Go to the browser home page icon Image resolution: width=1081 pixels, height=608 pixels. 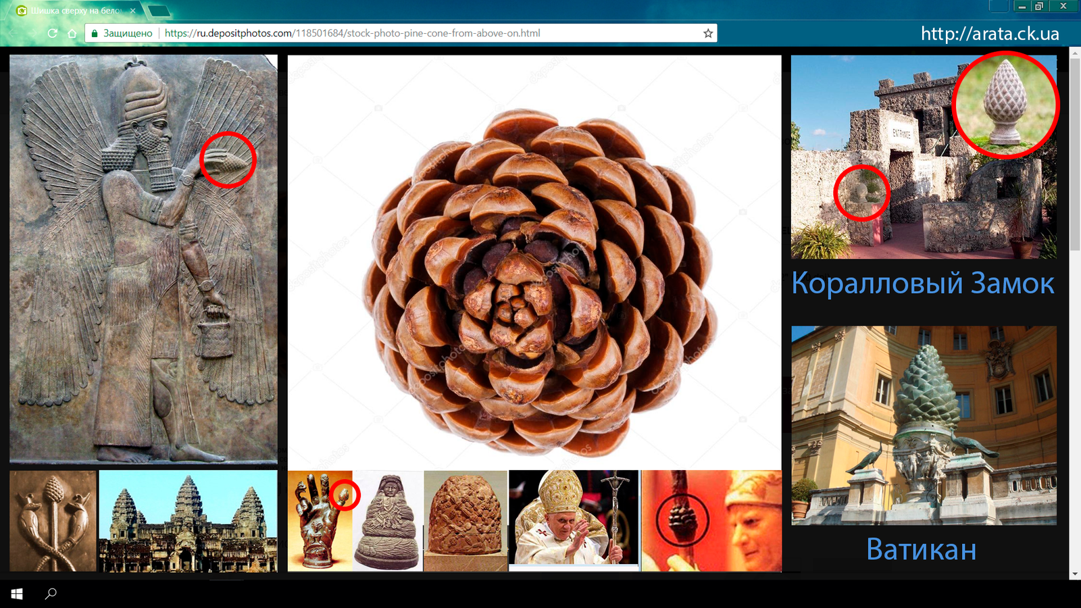[x=72, y=33]
